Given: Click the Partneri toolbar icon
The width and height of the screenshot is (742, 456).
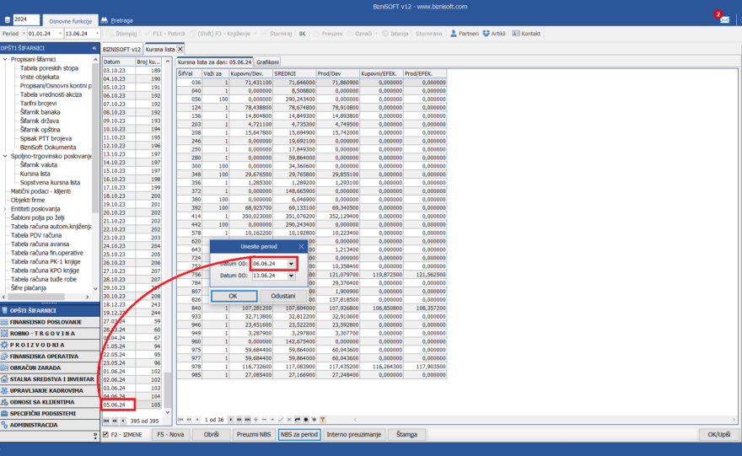Looking at the screenshot, I should 465,33.
